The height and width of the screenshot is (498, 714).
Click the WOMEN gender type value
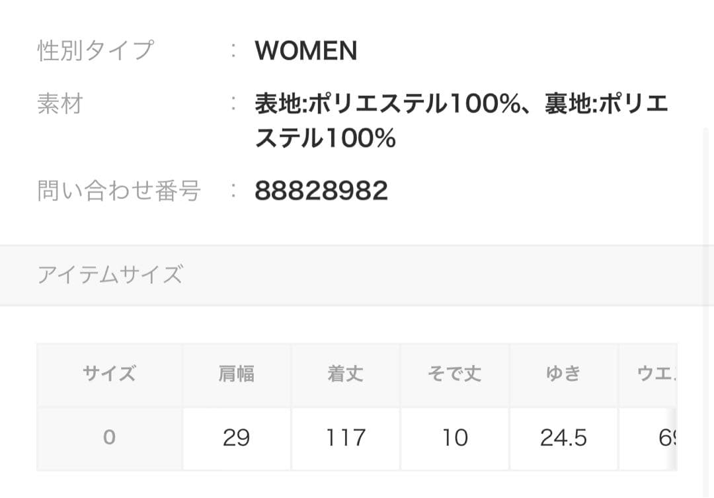click(x=305, y=51)
